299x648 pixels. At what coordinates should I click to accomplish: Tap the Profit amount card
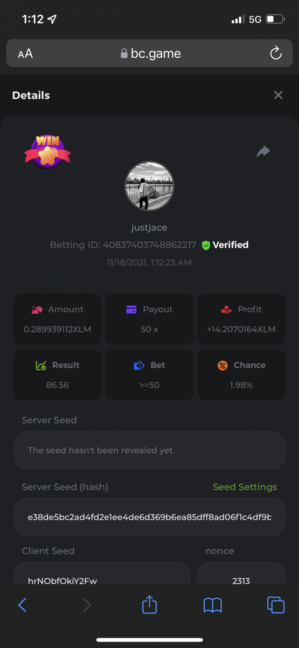[x=241, y=319]
